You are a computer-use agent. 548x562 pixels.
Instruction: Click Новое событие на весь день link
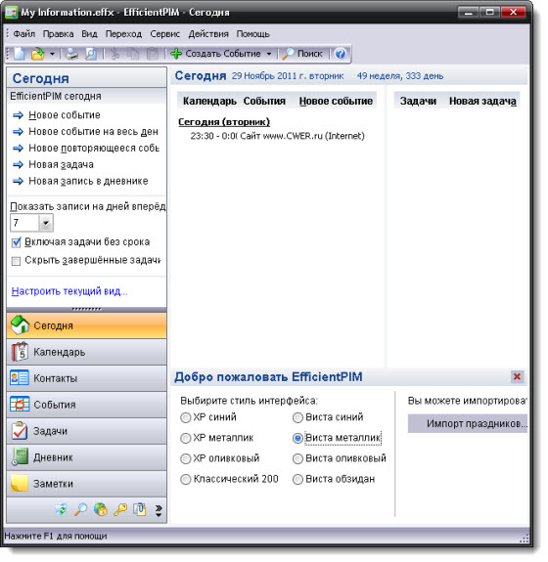coord(93,132)
